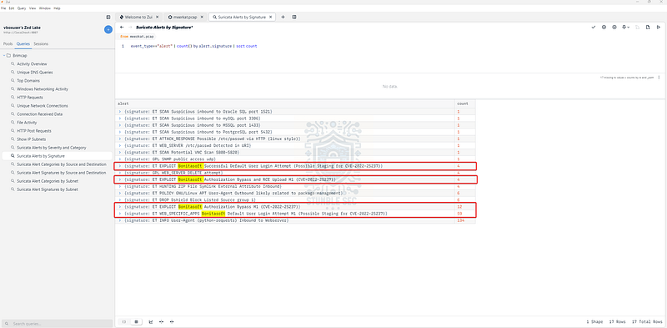Go back with the left arrow
The width and height of the screenshot is (667, 328).
pyautogui.click(x=122, y=27)
